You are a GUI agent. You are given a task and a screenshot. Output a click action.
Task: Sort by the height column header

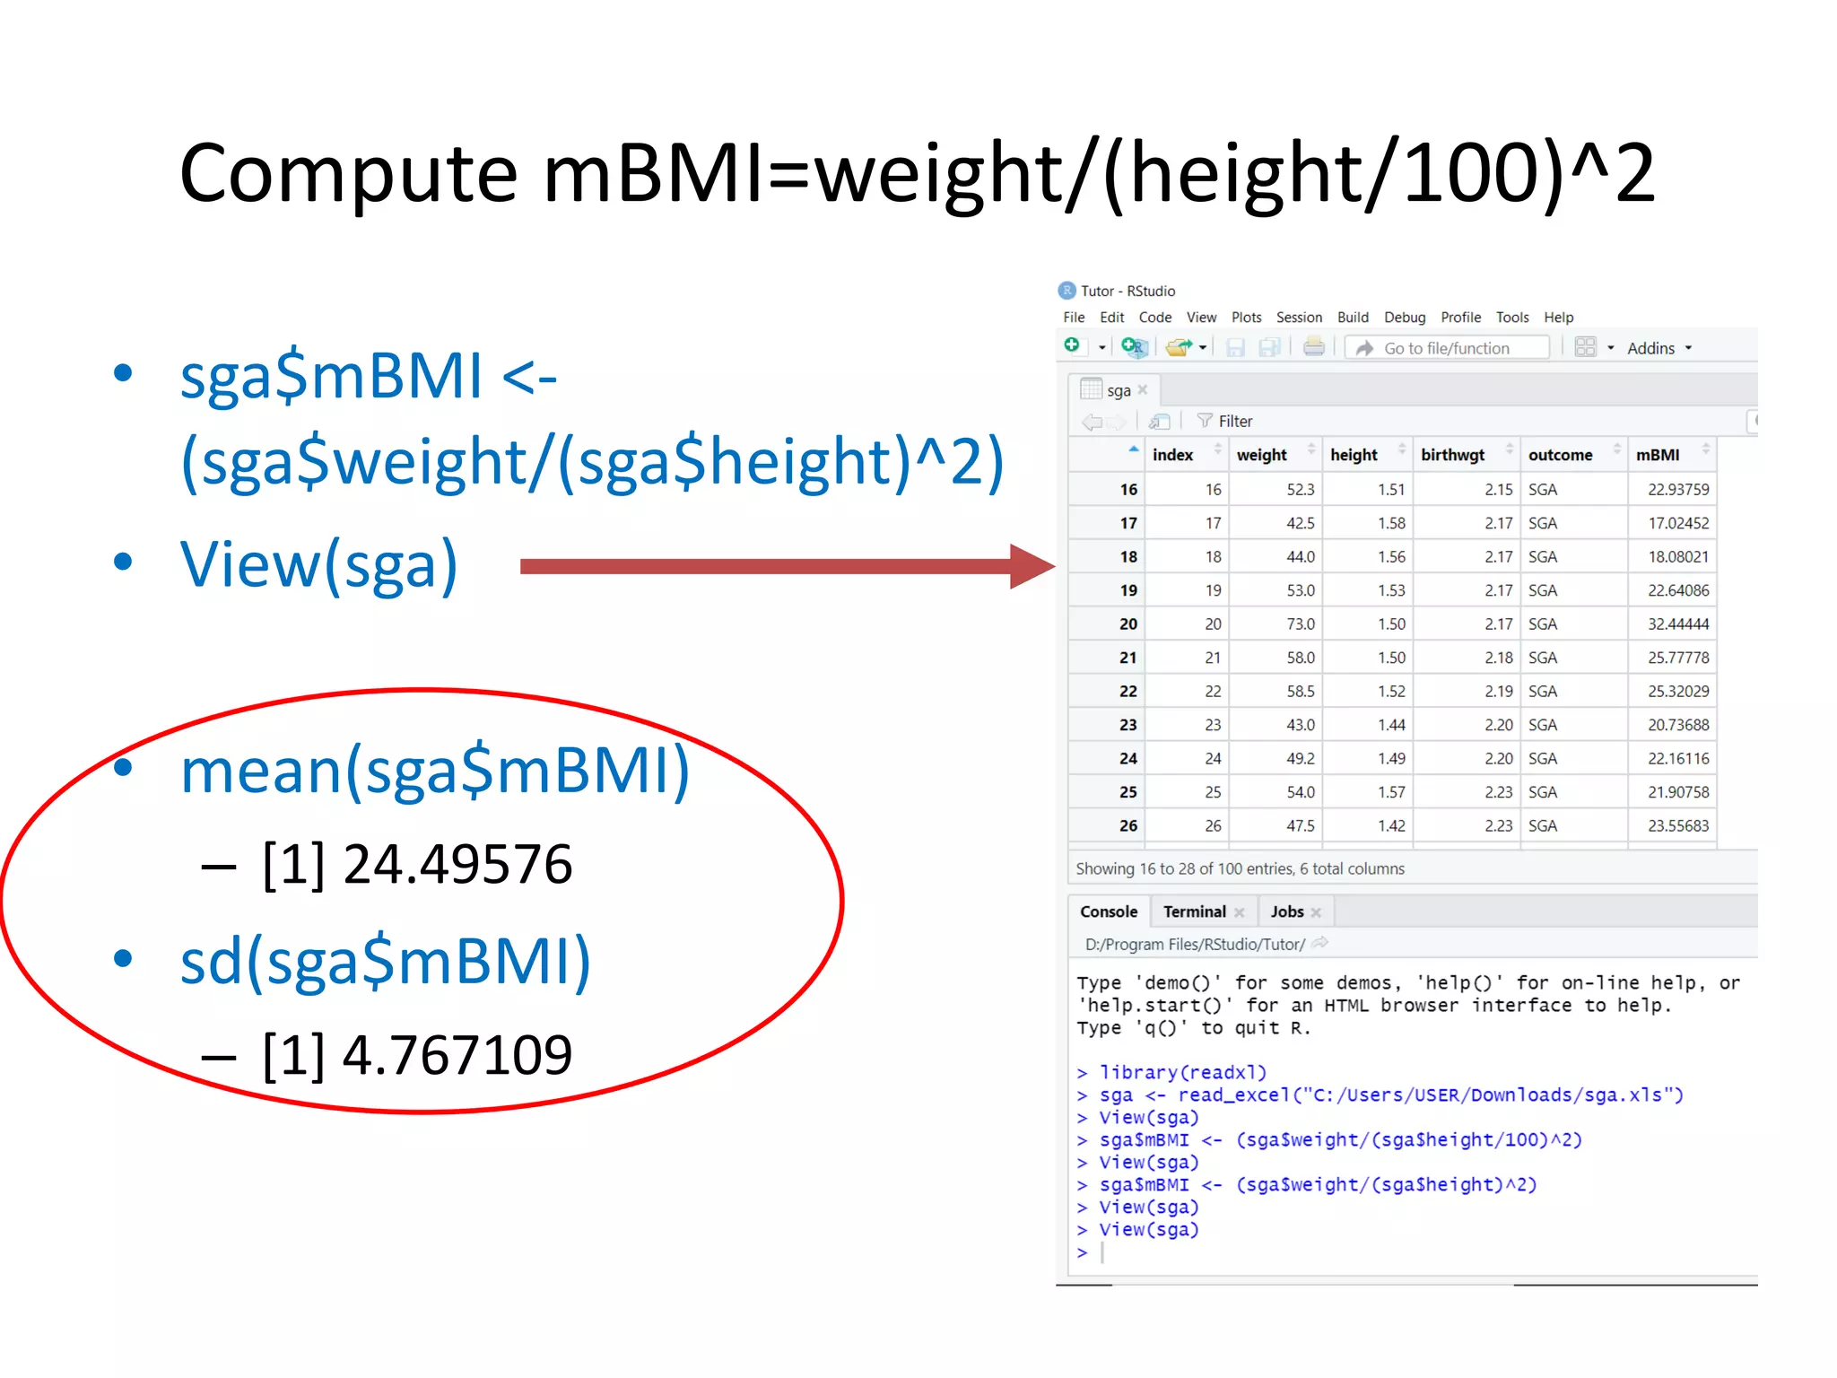(x=1367, y=455)
